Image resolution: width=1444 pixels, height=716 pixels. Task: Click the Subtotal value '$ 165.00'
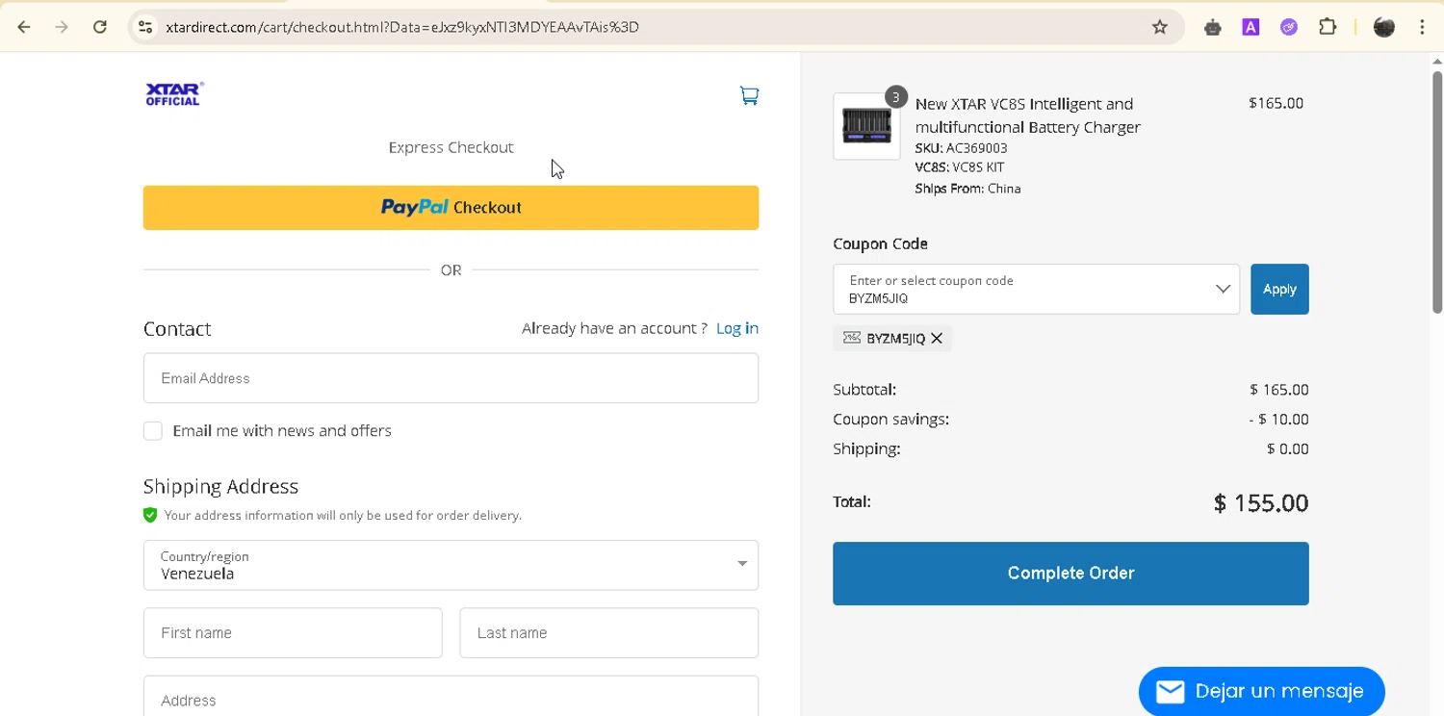tap(1279, 390)
